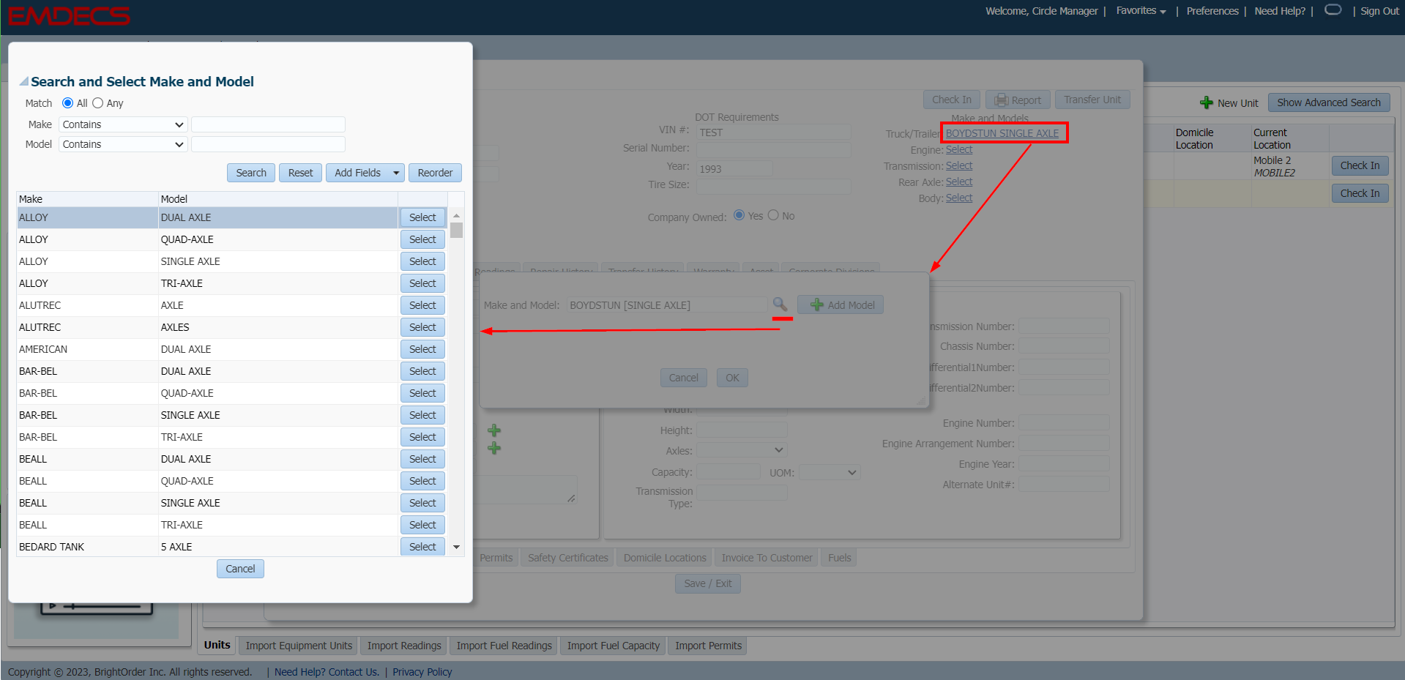
Task: Expand the Add Fields dropdown
Action: click(396, 173)
